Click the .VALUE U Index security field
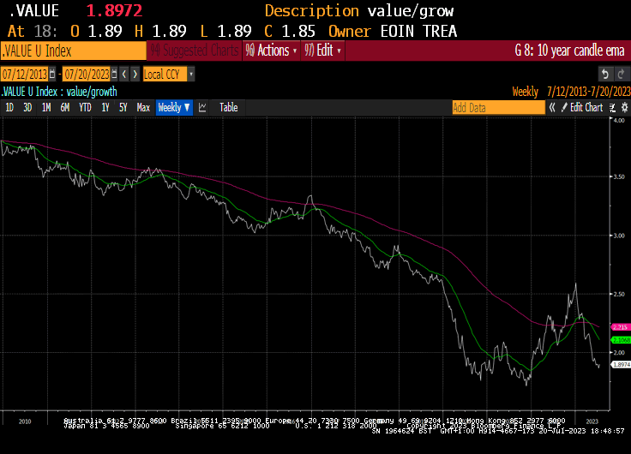The height and width of the screenshot is (454, 631). point(73,51)
